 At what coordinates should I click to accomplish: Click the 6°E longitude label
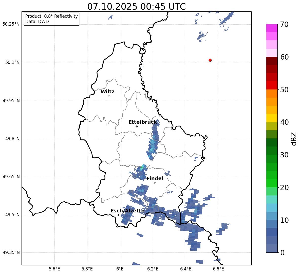[120, 269]
